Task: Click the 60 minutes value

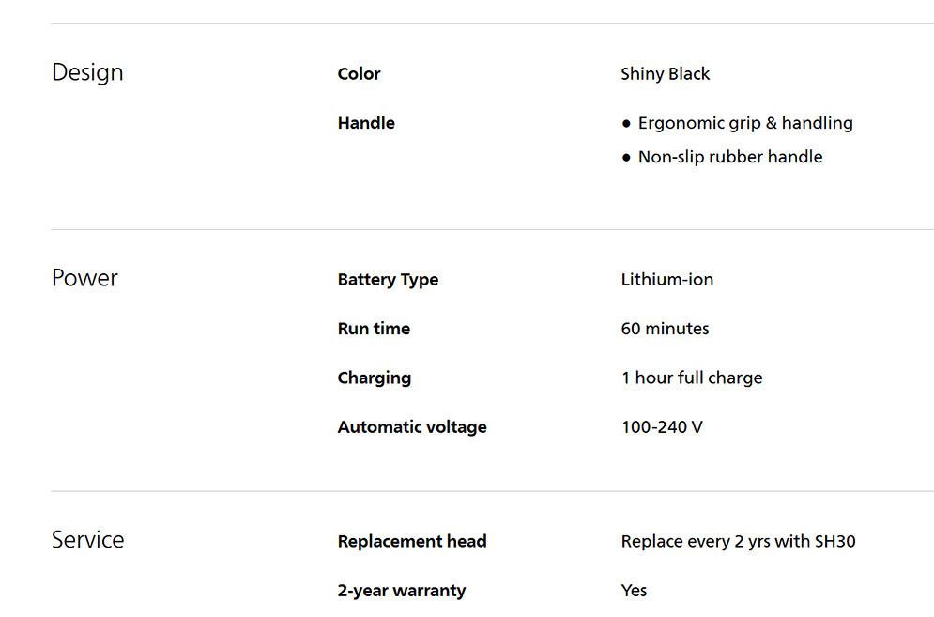Action: click(665, 329)
